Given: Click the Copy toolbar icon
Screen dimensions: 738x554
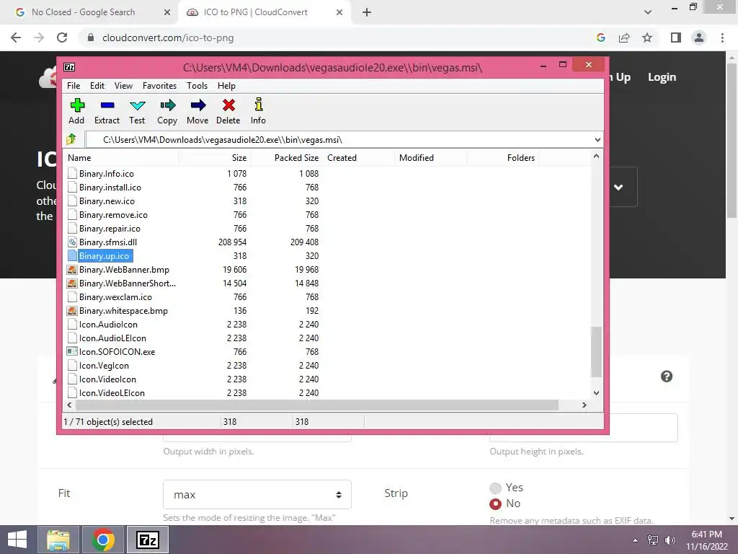Looking at the screenshot, I should click(167, 105).
